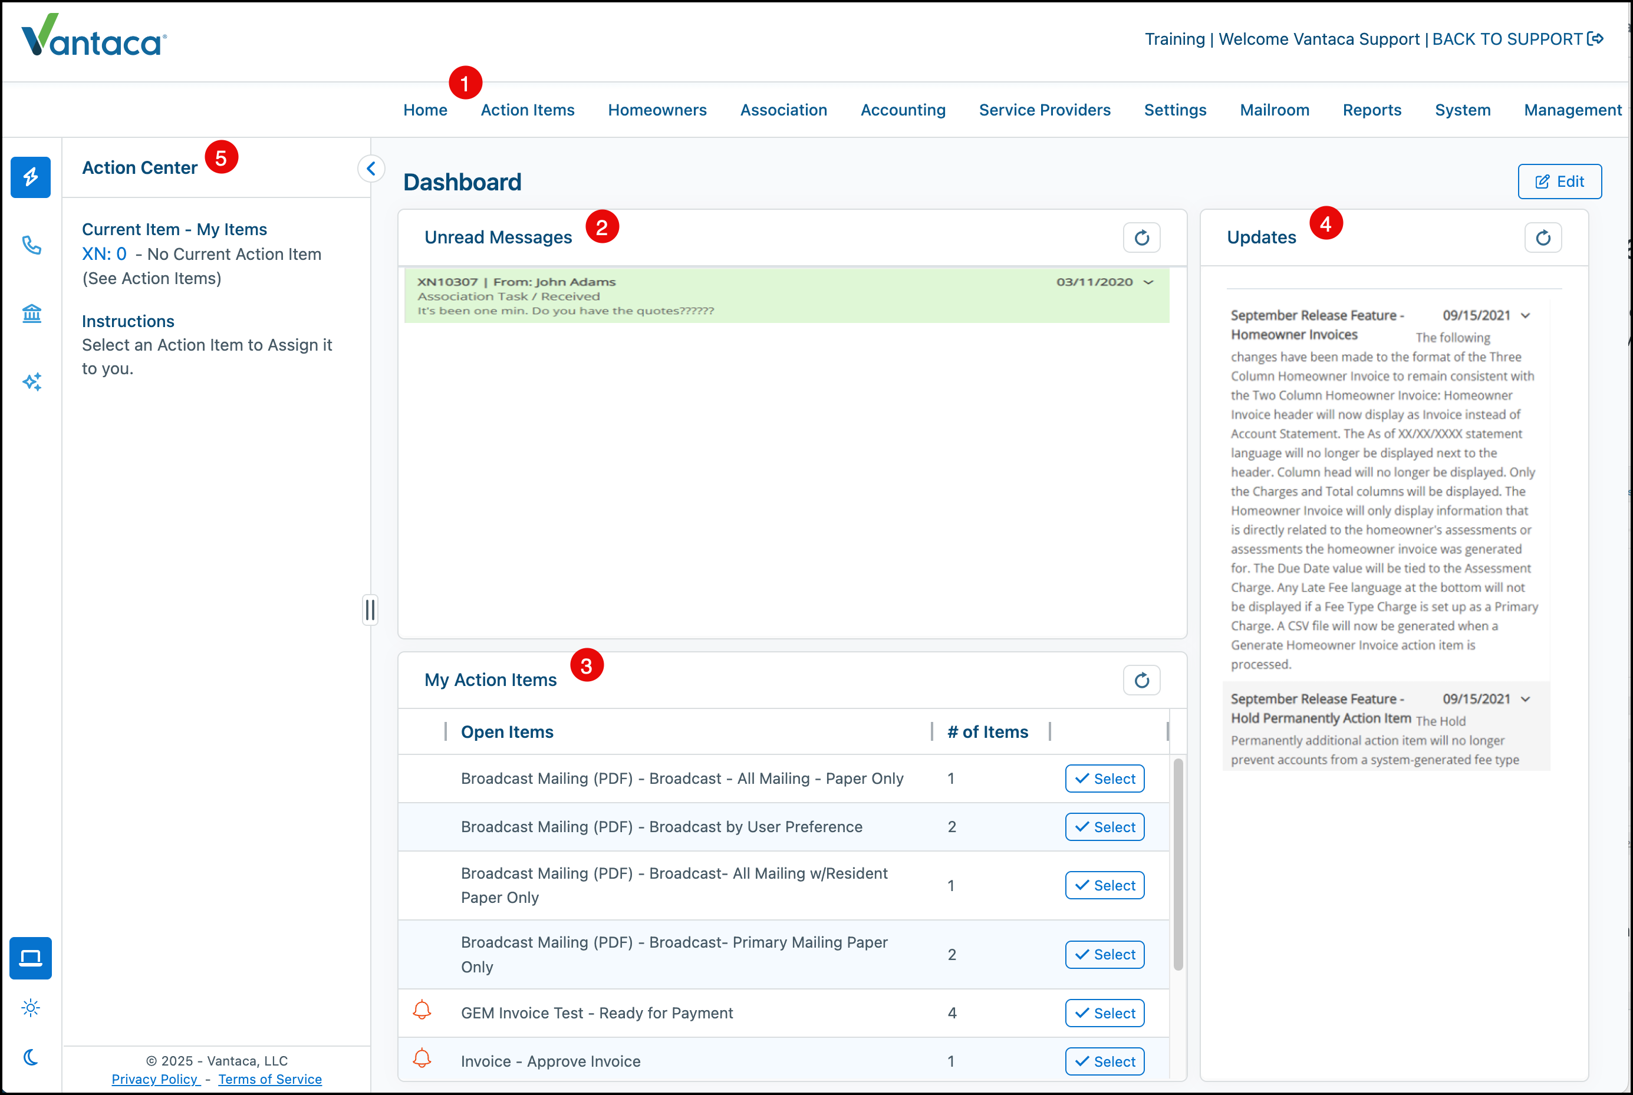This screenshot has height=1095, width=1633.
Task: Open the Home menu
Action: click(x=426, y=110)
